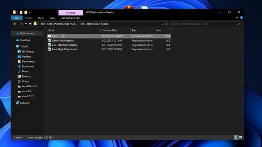Click the Clear batch file icon

click(49, 36)
